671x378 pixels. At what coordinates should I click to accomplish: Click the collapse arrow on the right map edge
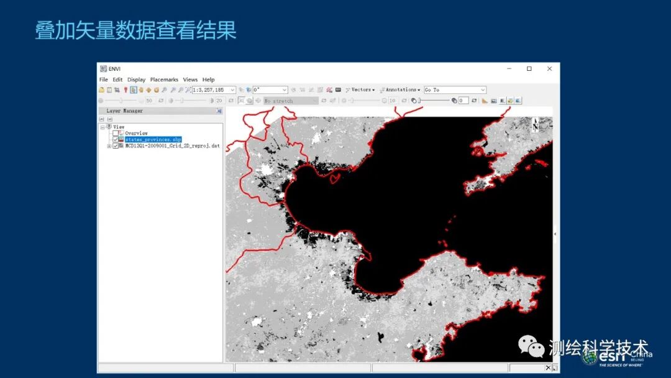tap(555, 234)
